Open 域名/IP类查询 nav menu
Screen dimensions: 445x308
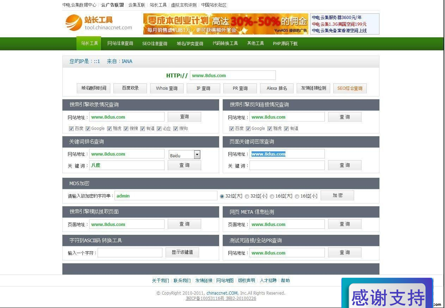[x=190, y=44]
